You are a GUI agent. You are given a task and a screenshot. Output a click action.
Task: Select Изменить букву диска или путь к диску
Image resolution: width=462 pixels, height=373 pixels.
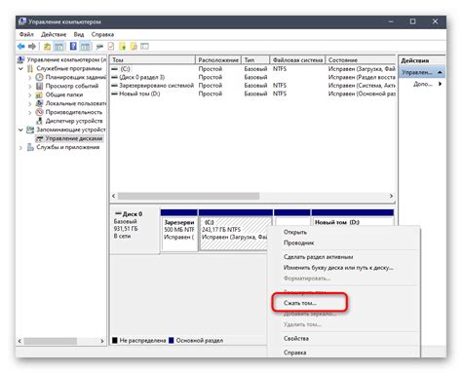click(x=338, y=268)
